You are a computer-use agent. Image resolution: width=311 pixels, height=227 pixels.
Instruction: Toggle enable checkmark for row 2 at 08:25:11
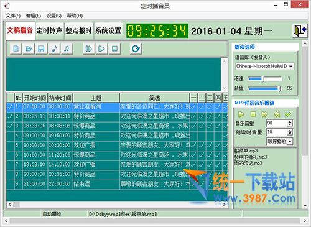10,116
